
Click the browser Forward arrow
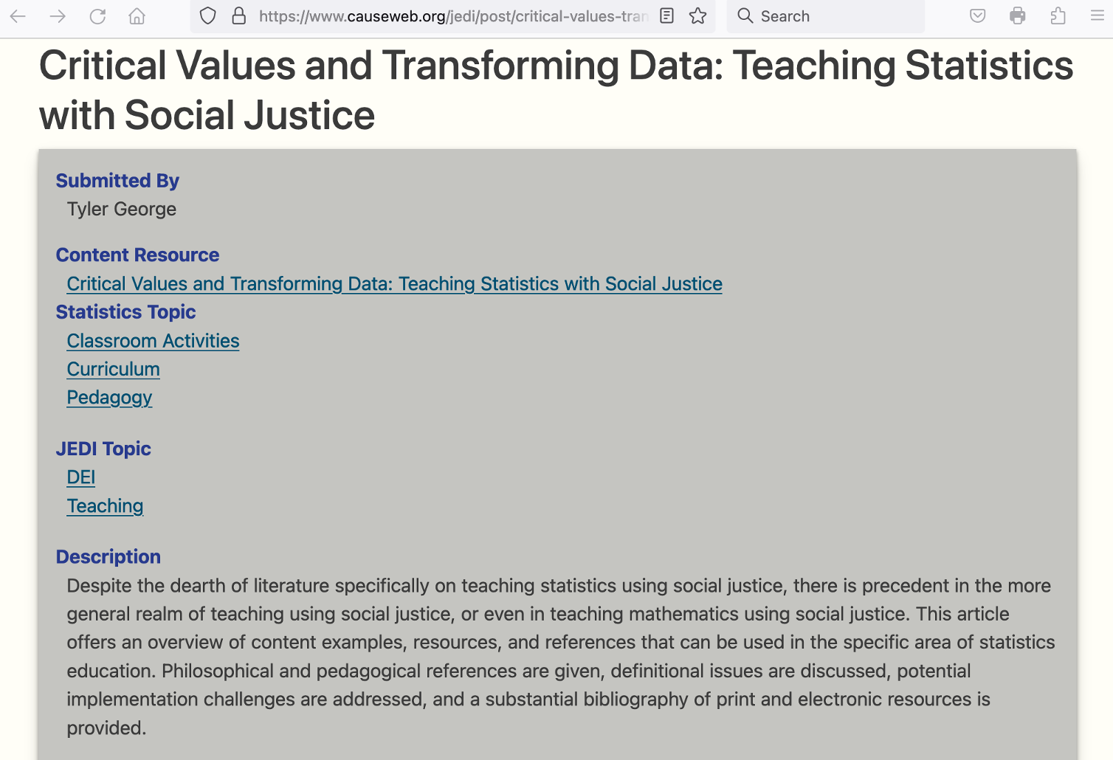click(58, 16)
